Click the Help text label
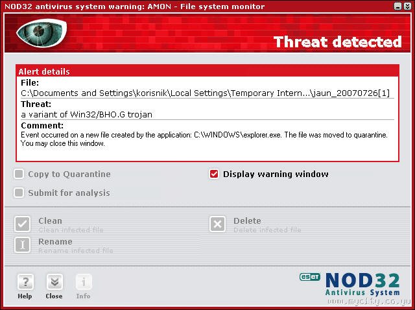 coord(25,296)
